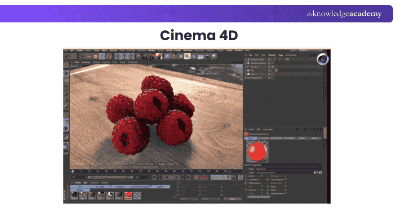
Task: Click Render to Picture Viewer icon
Action: pyautogui.click(x=152, y=56)
